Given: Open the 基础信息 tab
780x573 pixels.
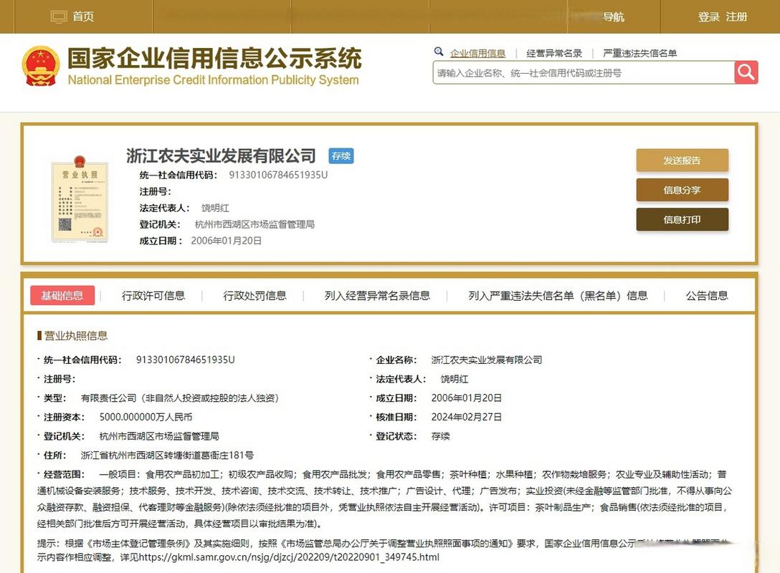Looking at the screenshot, I should point(62,294).
